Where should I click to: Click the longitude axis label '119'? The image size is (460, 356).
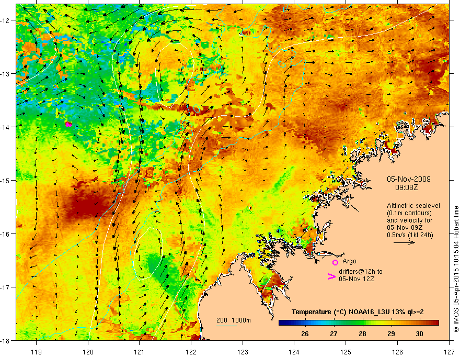[37, 352]
